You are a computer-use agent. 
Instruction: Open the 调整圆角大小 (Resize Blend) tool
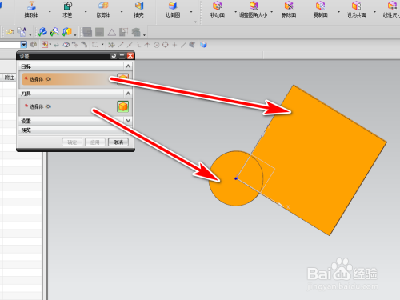coord(254,10)
